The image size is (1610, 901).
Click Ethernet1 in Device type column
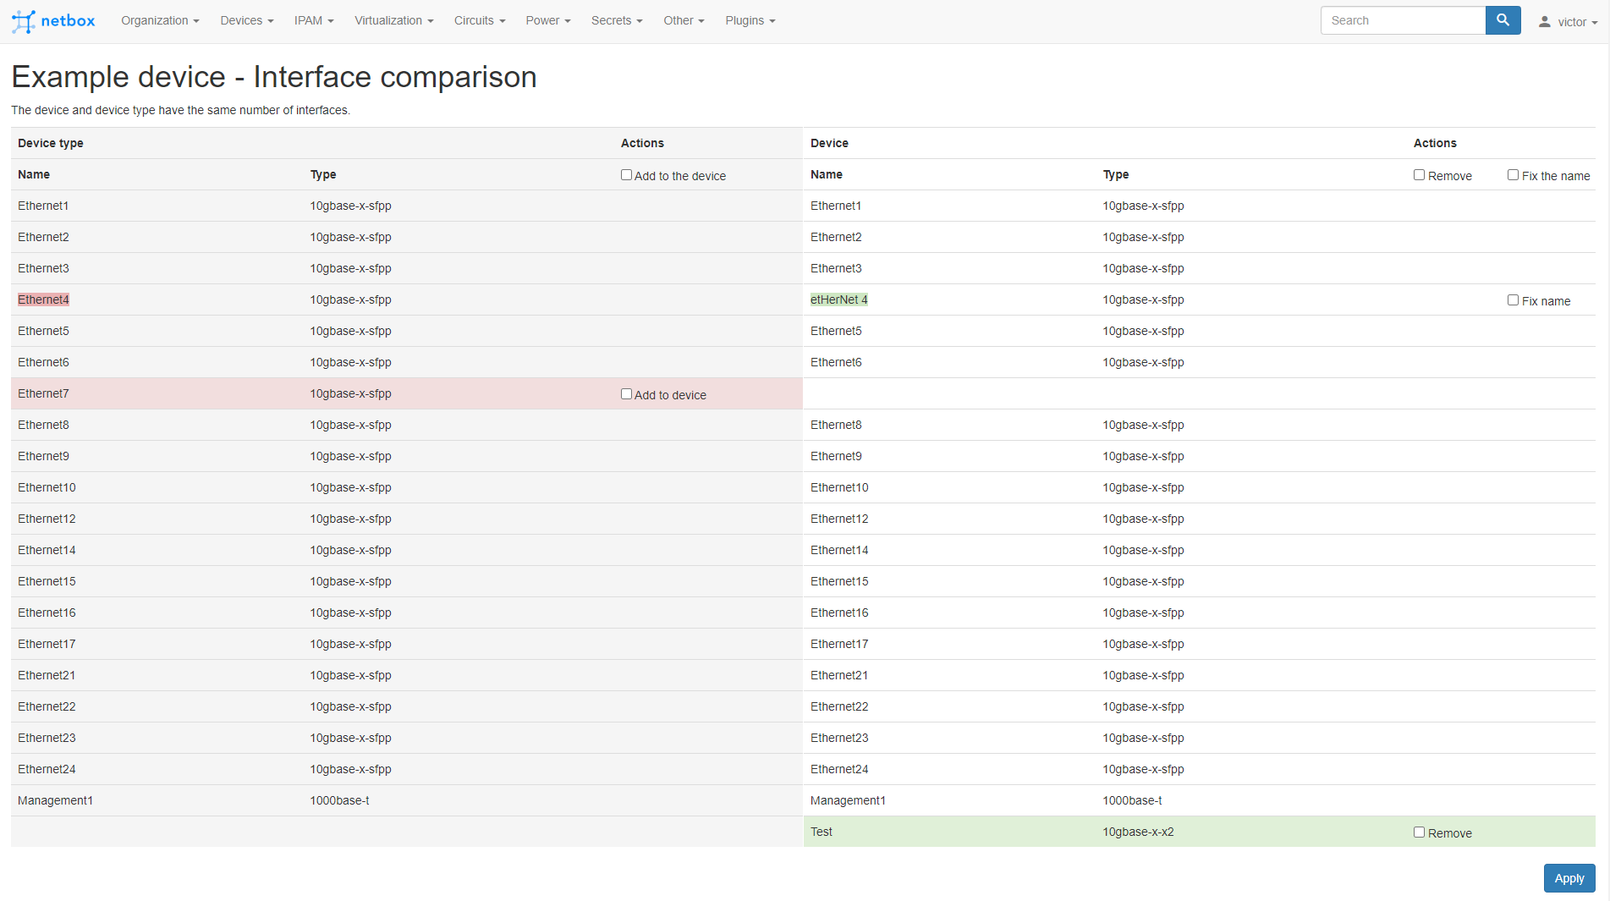[43, 206]
